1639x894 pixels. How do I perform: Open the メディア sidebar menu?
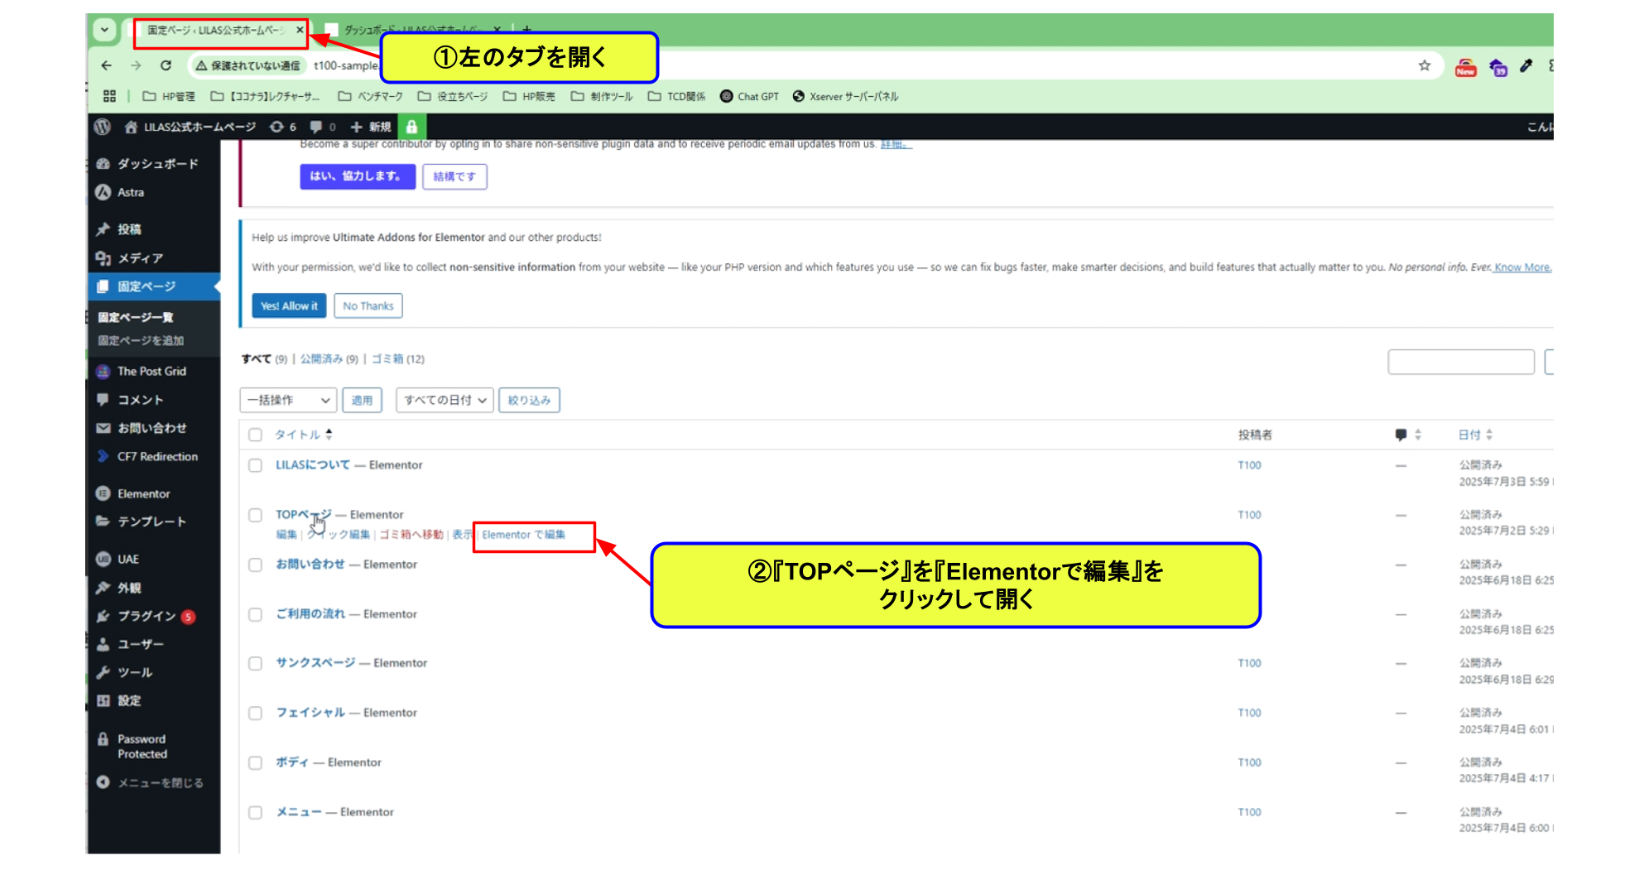[154, 258]
